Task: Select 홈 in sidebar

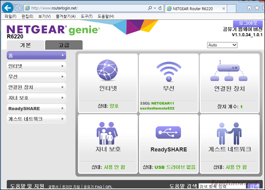Action: click(x=36, y=55)
